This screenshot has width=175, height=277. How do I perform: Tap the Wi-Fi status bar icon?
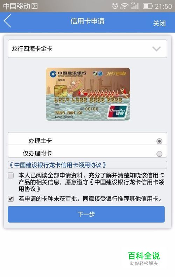pyautogui.click(x=124, y=6)
